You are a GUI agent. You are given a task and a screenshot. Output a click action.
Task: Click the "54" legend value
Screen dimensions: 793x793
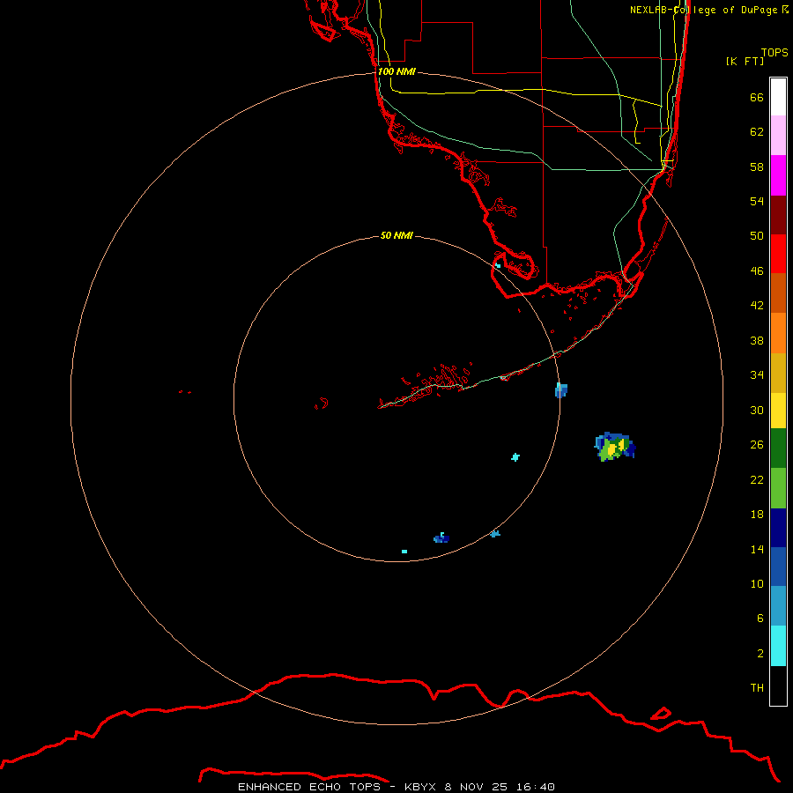(757, 201)
